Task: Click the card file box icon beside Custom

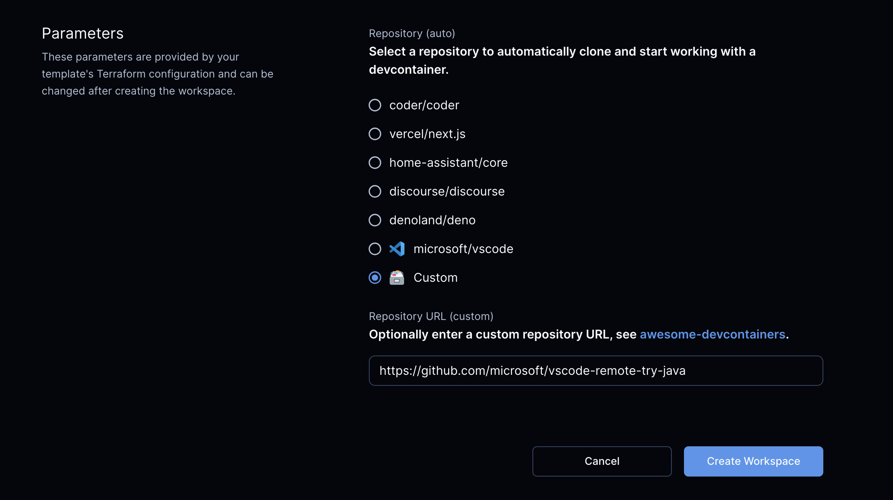Action: (x=397, y=278)
